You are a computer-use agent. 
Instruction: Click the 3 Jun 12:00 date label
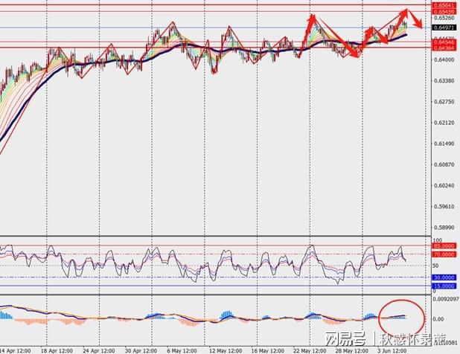pos(392,351)
